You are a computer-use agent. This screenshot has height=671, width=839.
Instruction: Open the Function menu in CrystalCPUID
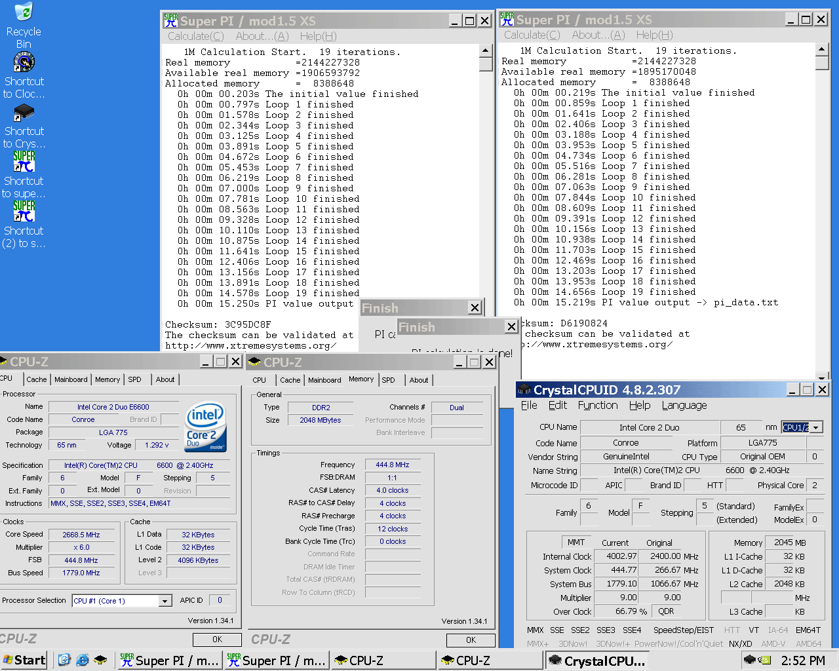[x=598, y=406]
